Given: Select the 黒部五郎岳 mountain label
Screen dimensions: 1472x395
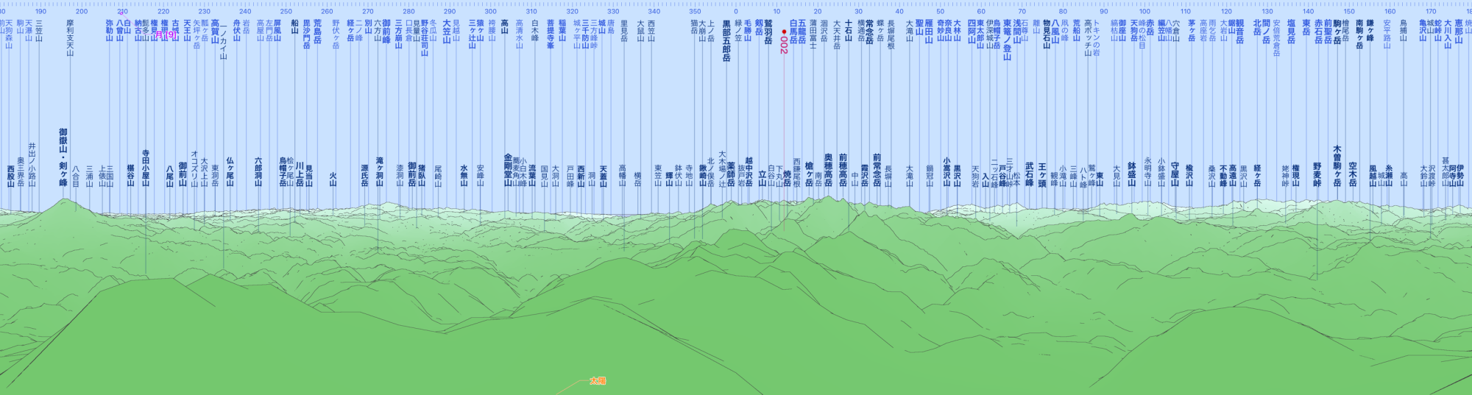Looking at the screenshot, I should click(726, 40).
